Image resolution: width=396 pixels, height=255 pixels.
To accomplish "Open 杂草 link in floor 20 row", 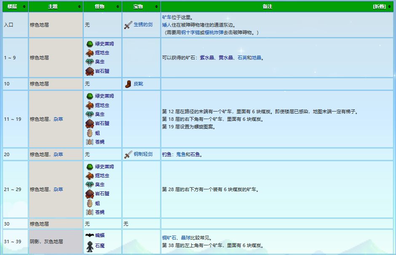I will point(58,154).
